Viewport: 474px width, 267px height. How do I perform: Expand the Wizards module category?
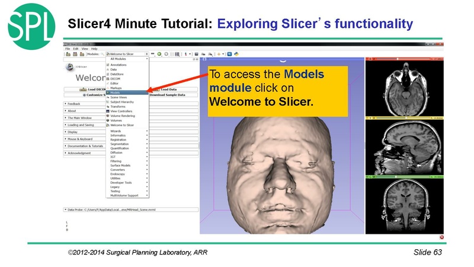(127, 131)
